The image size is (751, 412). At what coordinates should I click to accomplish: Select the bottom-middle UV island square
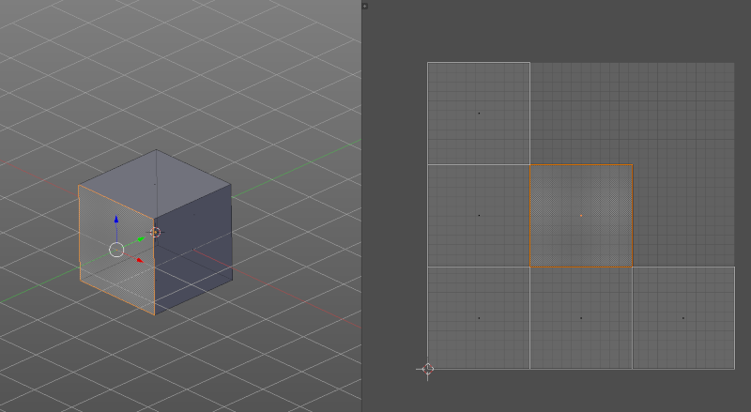(x=581, y=318)
